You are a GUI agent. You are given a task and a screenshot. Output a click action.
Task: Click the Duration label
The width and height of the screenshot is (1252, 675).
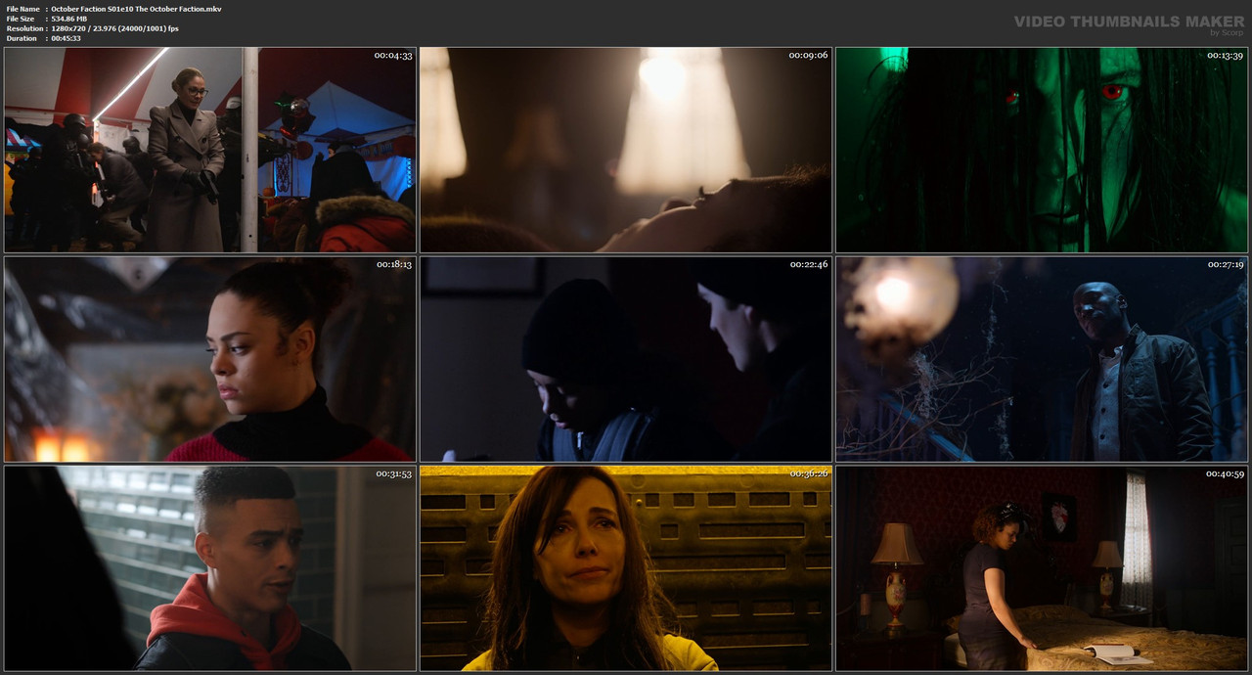coord(22,38)
